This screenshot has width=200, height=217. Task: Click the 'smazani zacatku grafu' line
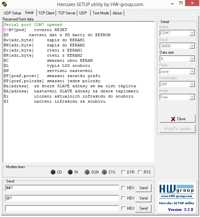(52, 76)
